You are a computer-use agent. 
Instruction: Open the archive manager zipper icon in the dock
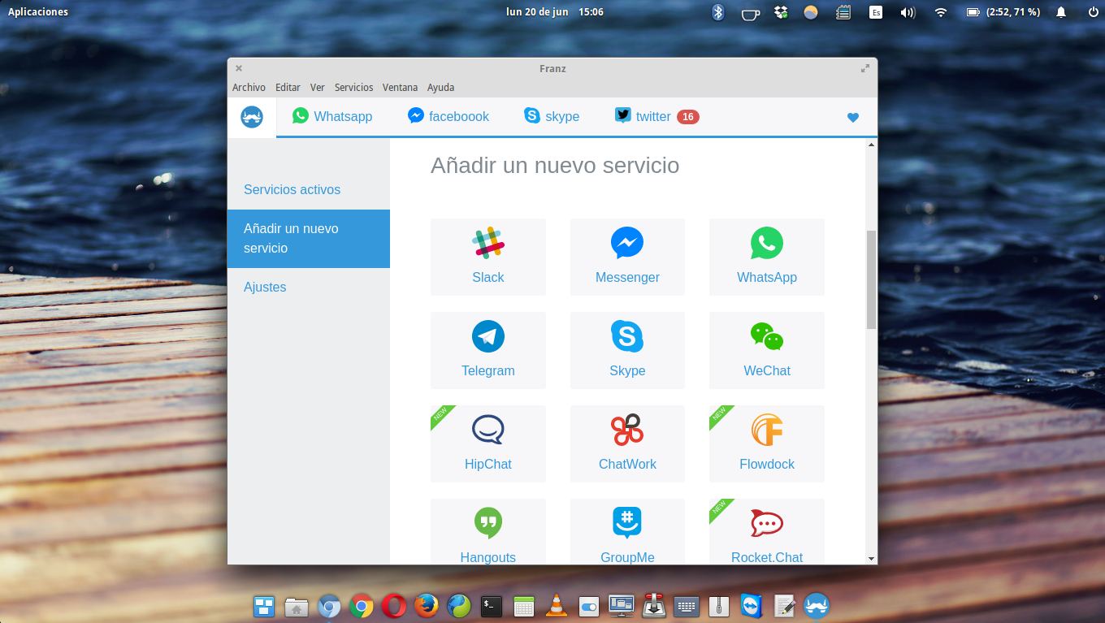719,606
